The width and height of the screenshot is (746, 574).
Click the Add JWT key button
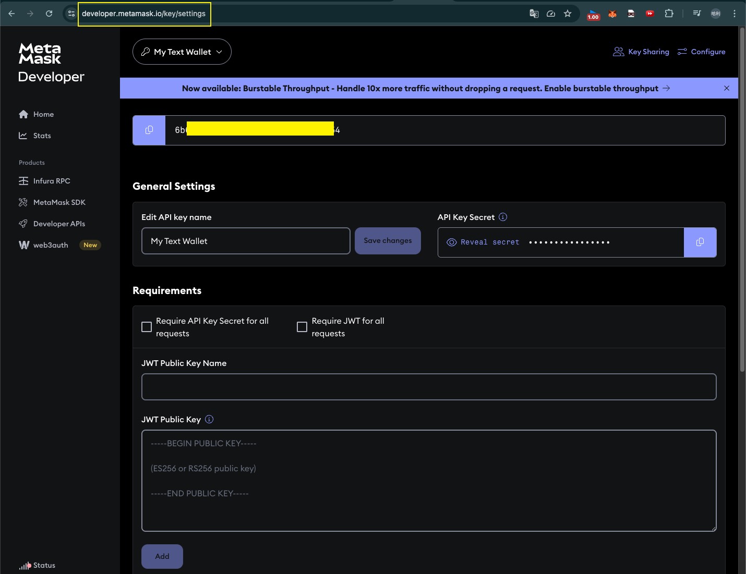click(x=162, y=556)
